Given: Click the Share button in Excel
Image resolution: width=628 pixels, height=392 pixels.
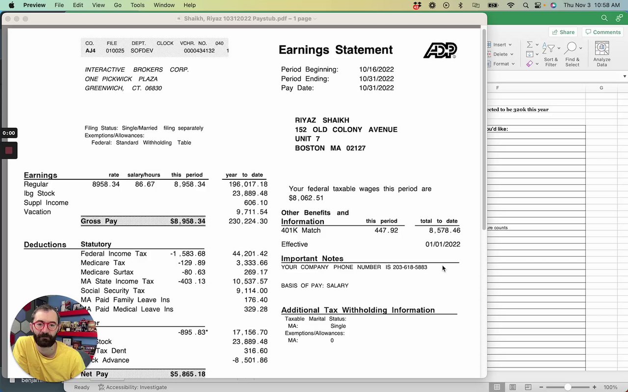Looking at the screenshot, I should pos(563,32).
